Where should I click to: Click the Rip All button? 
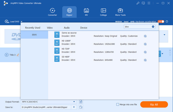click(154, 105)
